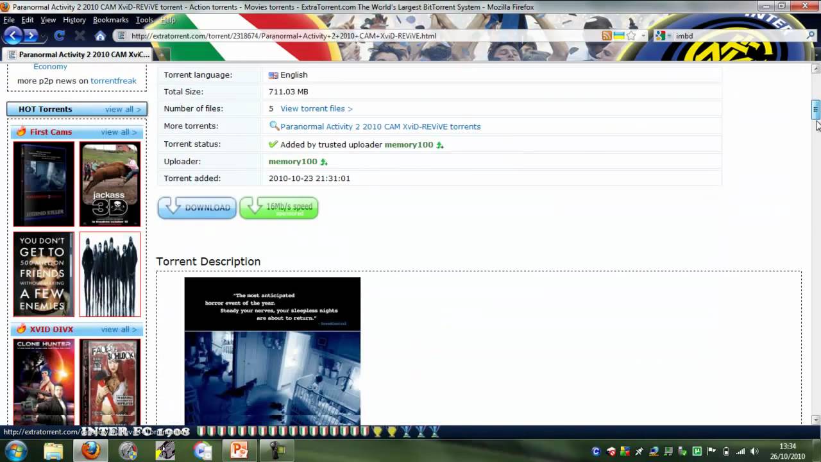Open the Edit menu
Image resolution: width=821 pixels, height=462 pixels.
coord(28,20)
